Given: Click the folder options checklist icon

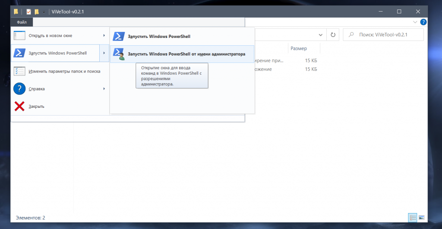Looking at the screenshot, I should (19, 71).
